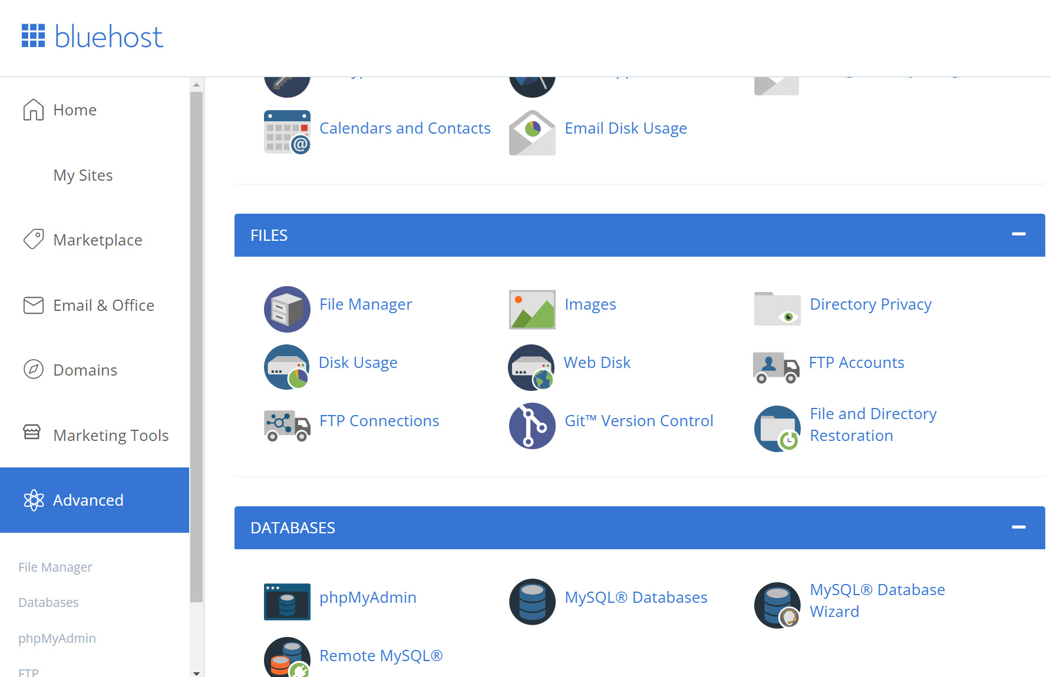Open the MySQL Database Wizard link
Screen dimensions: 1050x677
click(x=877, y=600)
